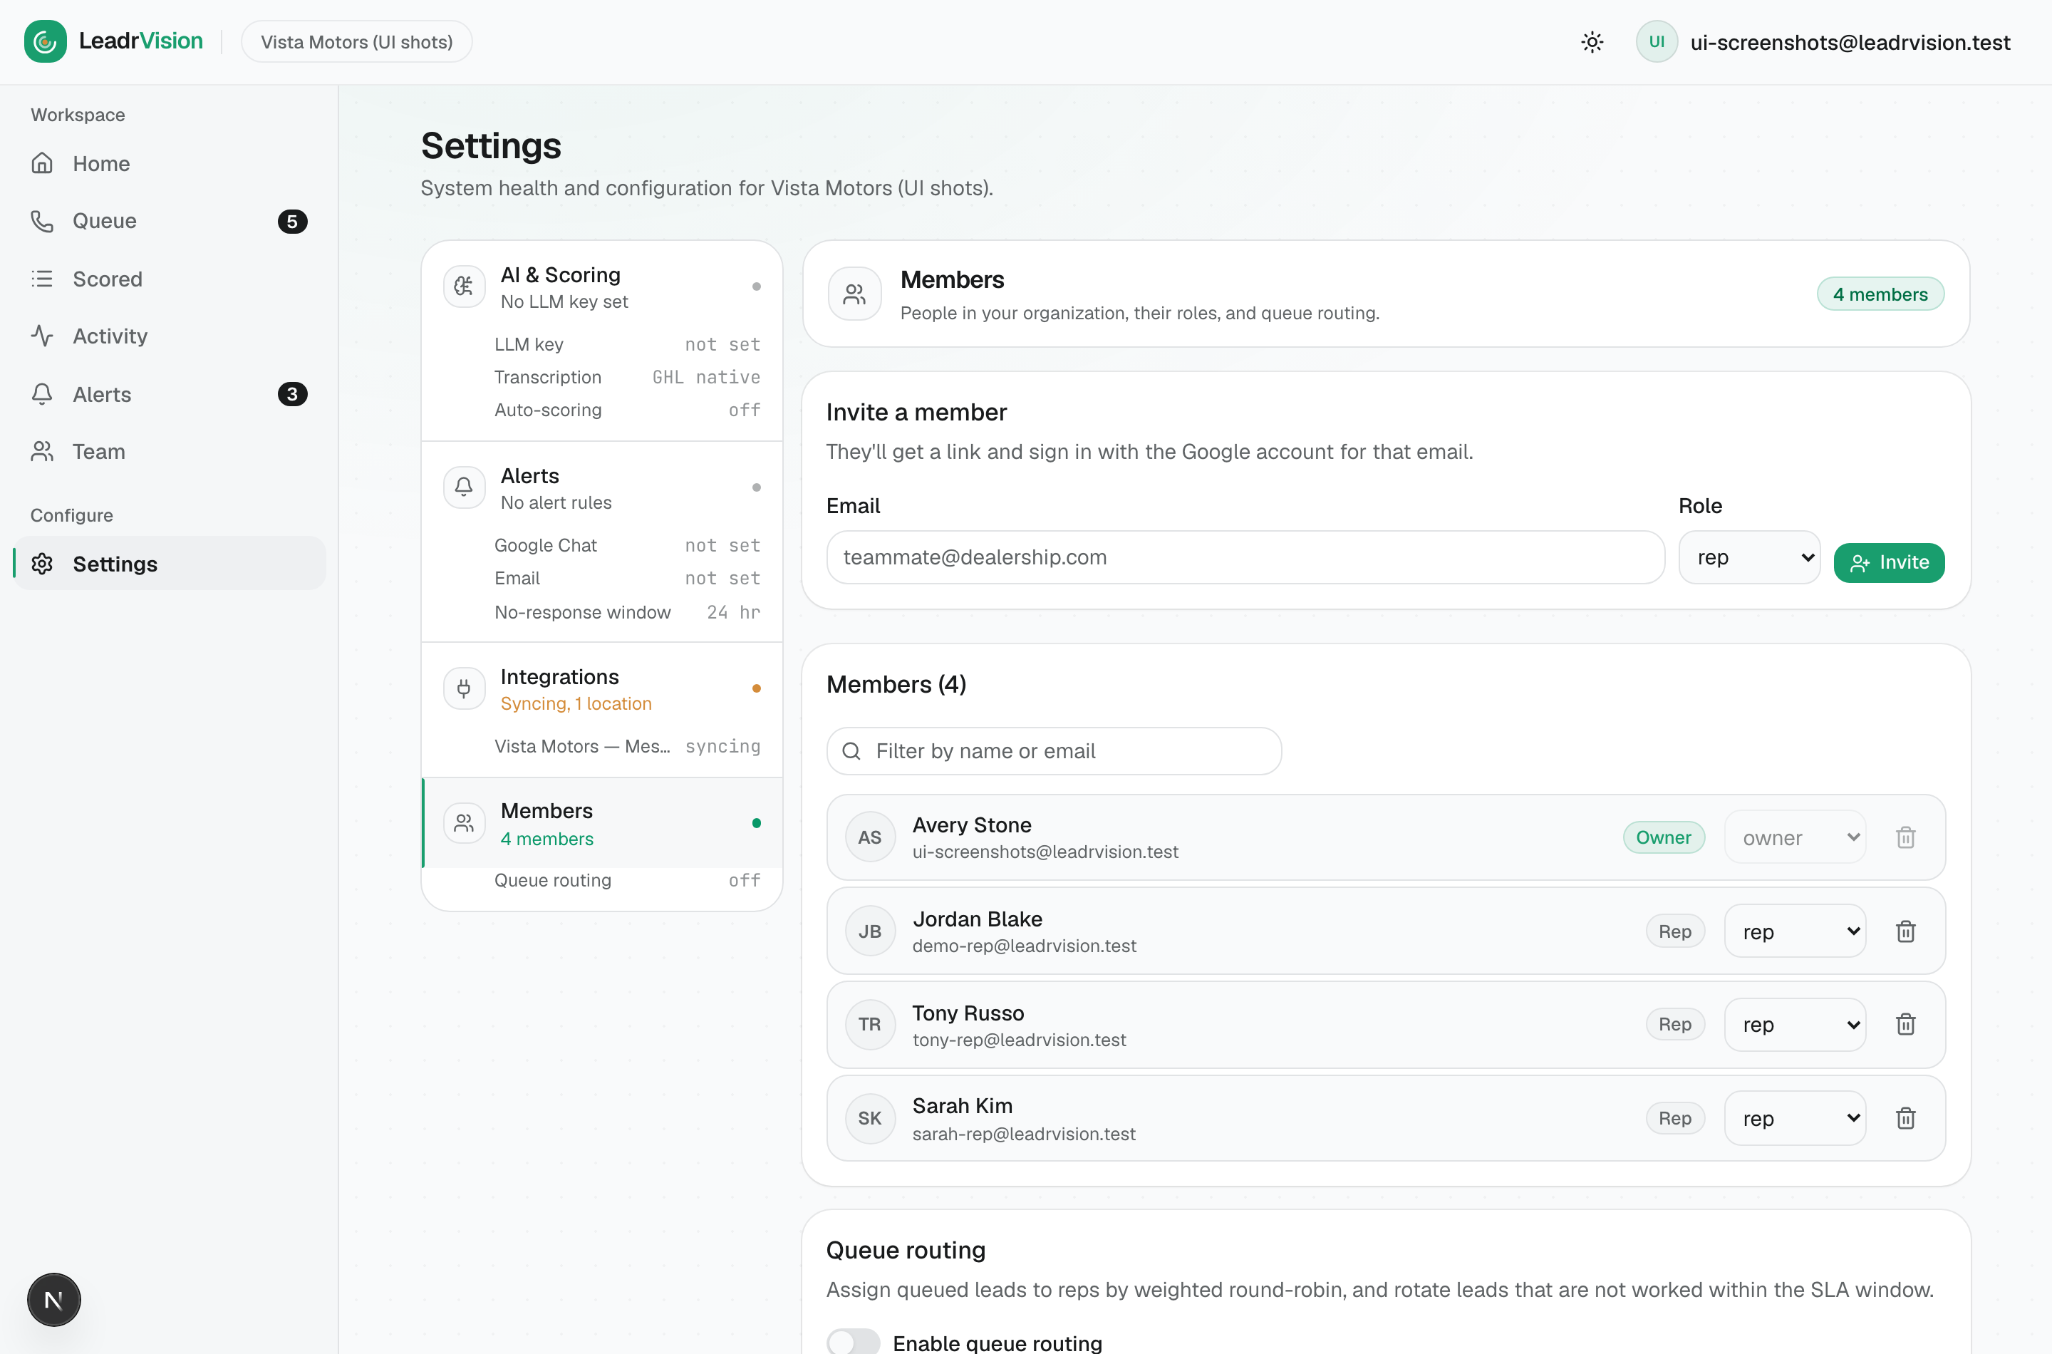Image resolution: width=2052 pixels, height=1354 pixels.
Task: Select the Alerts settings section
Action: pyautogui.click(x=601, y=488)
